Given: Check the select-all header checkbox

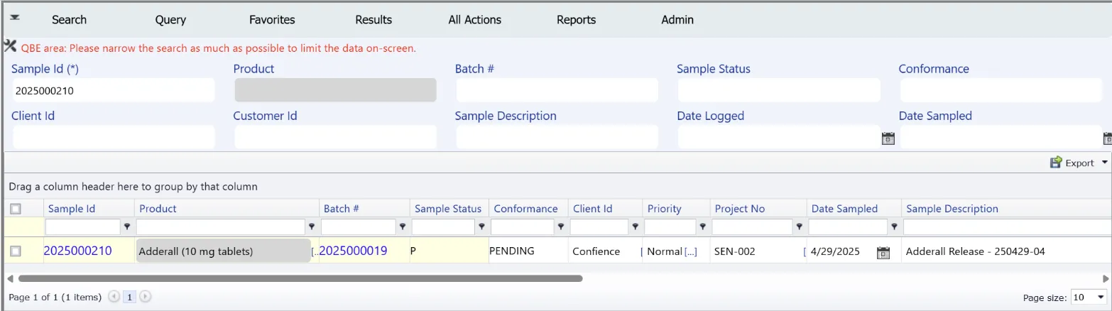Looking at the screenshot, I should 16,209.
